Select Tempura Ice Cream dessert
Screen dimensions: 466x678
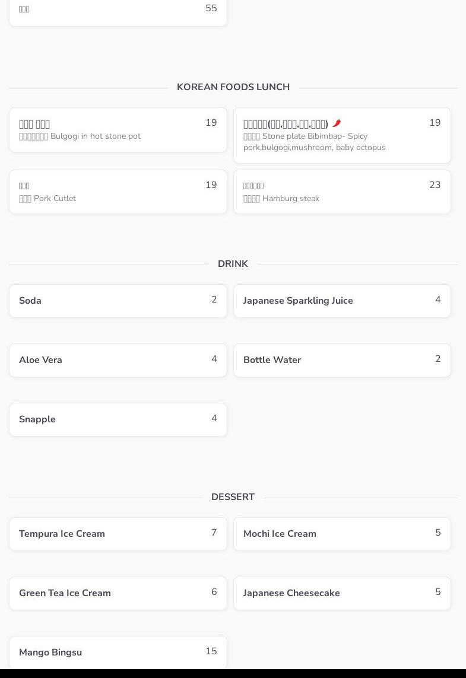tap(118, 534)
